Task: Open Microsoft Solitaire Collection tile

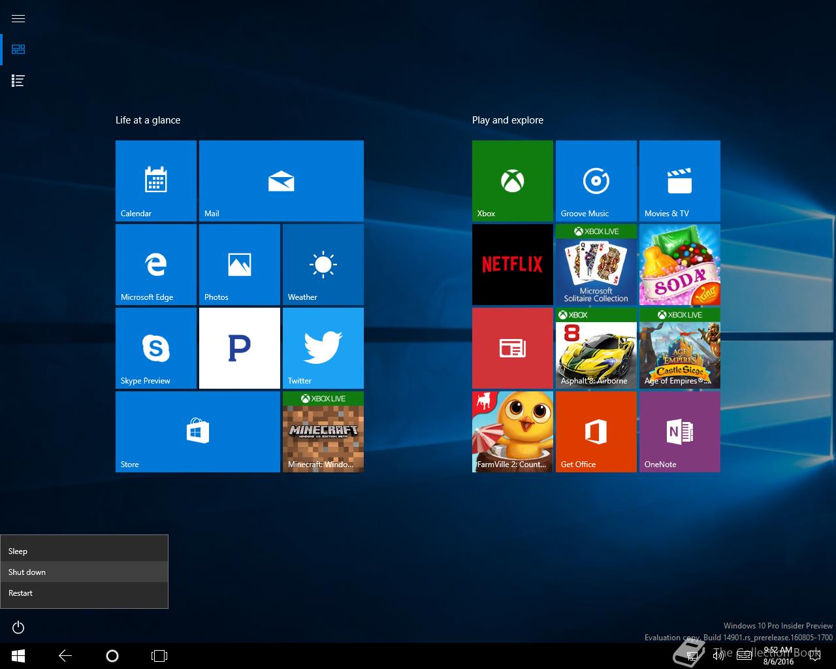Action: (x=596, y=265)
